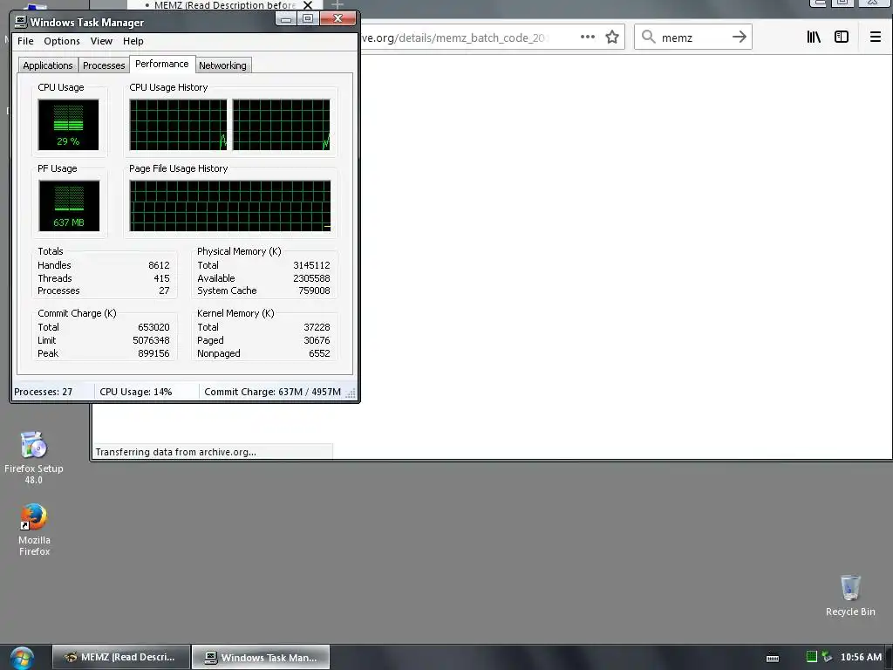
Task: Close the MEMZ browser tab
Action: pos(308,5)
